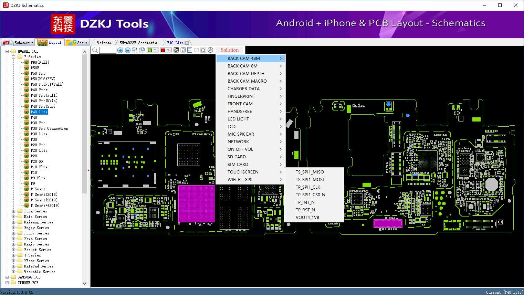The image size is (524, 295).
Task: Zoom in with the blue plus icon
Action: (120, 50)
